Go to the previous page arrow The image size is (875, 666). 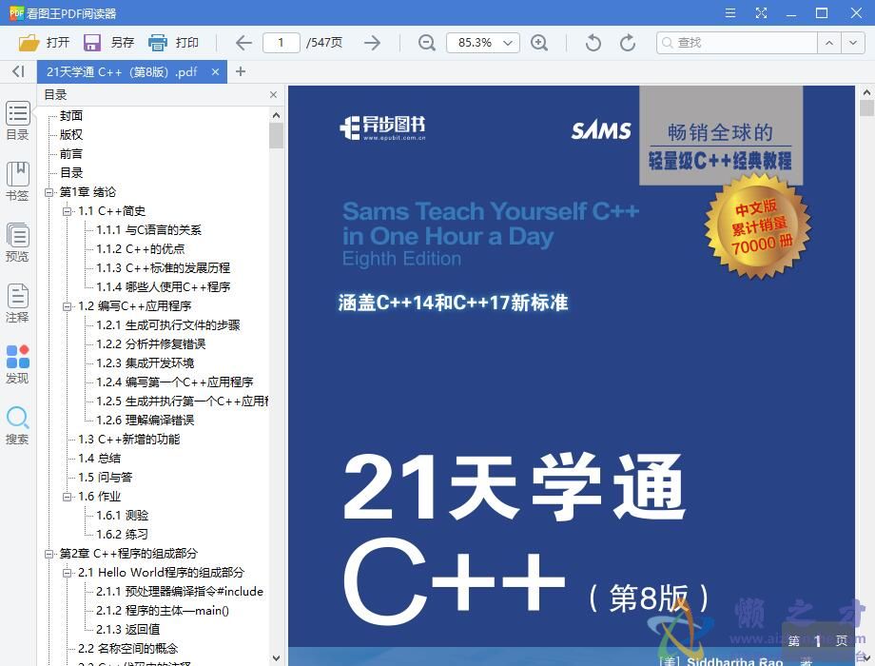click(243, 43)
